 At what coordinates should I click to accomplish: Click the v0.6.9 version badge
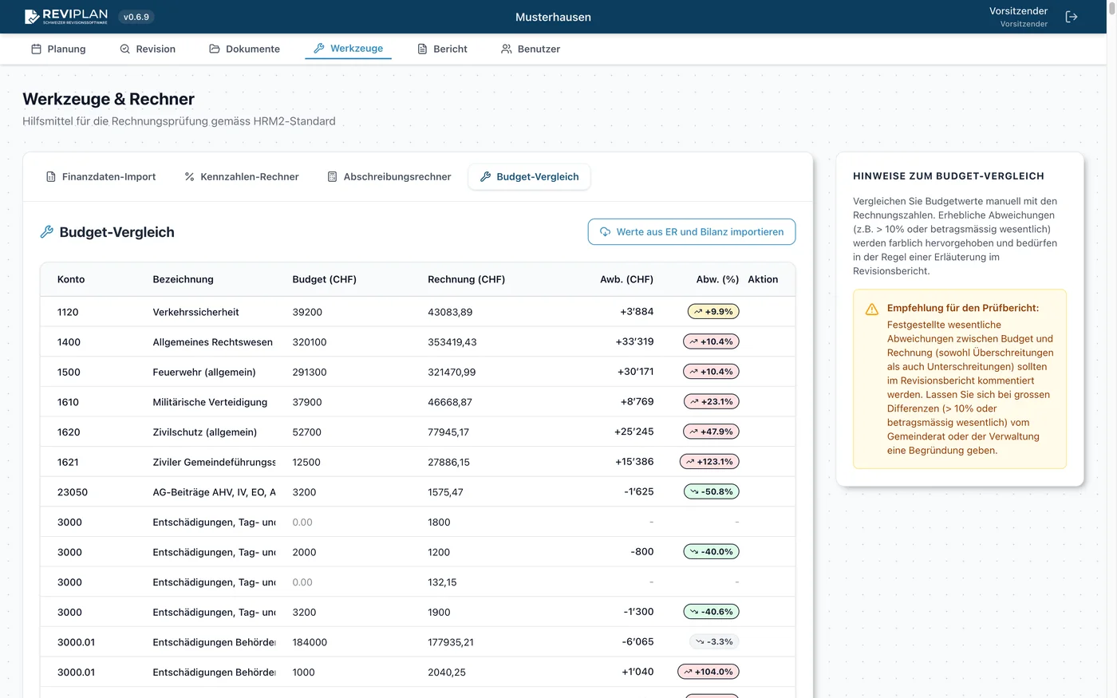(x=136, y=17)
